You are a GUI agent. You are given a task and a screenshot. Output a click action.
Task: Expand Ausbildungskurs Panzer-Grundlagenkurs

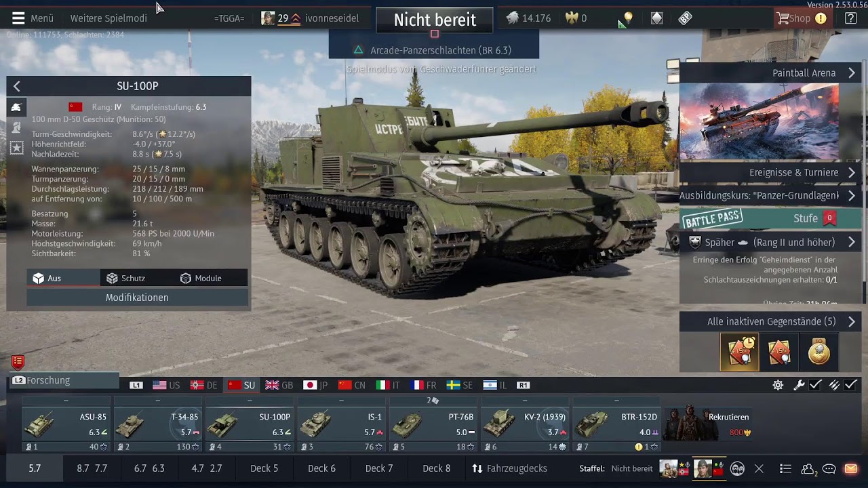(770, 195)
